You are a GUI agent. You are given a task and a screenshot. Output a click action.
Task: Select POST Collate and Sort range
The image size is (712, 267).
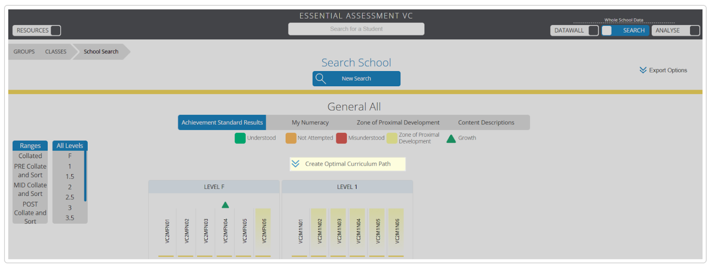click(x=30, y=213)
